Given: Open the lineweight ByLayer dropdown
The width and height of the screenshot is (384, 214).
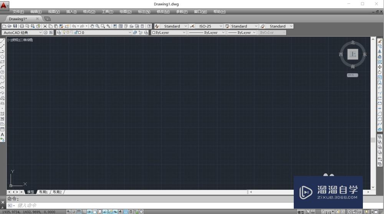Looking at the screenshot, I should point(254,32).
